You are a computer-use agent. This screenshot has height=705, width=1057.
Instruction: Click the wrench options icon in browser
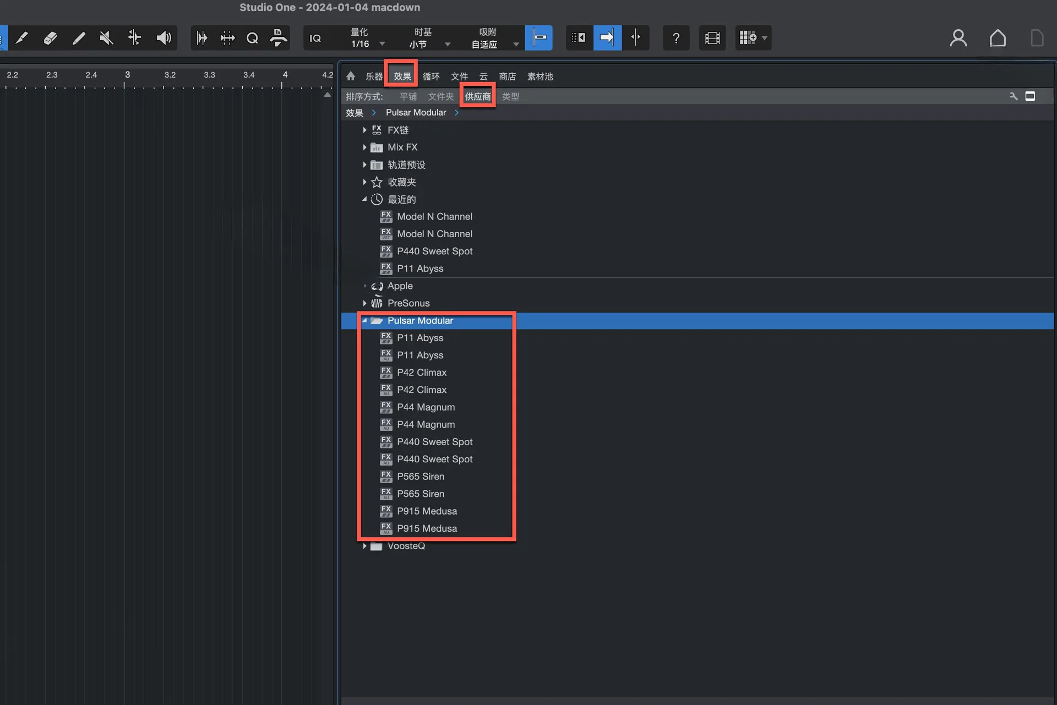pyautogui.click(x=1013, y=96)
